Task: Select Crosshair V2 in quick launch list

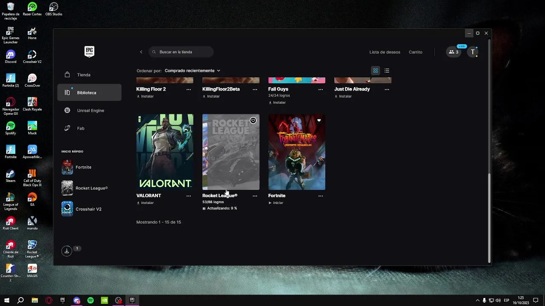Action: click(89, 209)
